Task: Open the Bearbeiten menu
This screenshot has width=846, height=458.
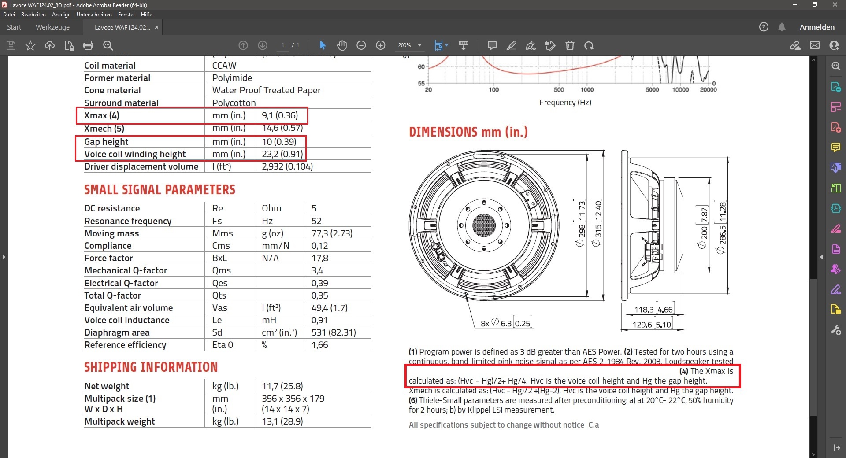Action: coord(33,15)
